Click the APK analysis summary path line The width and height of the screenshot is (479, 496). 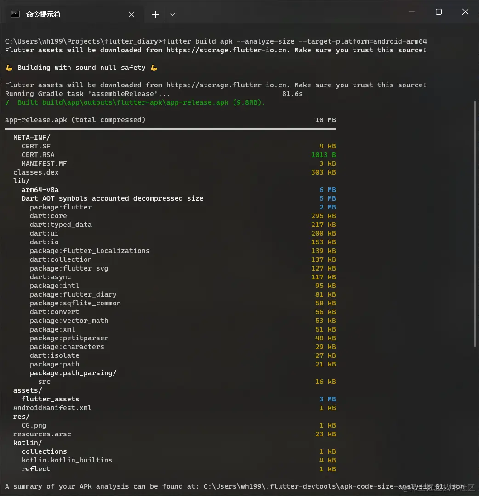coord(234,486)
